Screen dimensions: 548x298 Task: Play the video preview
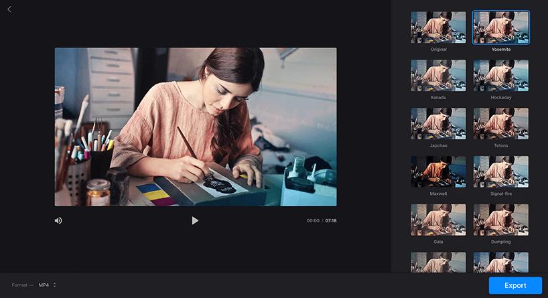[x=195, y=220]
